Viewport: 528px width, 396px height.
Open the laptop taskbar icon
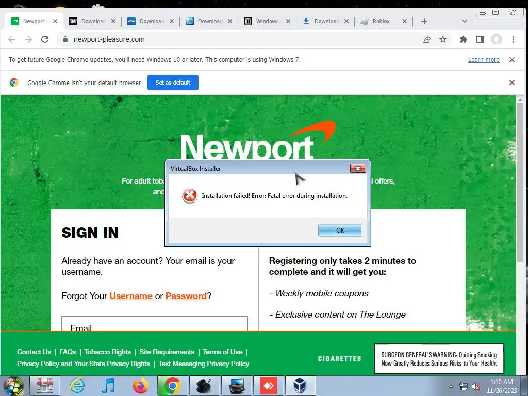[236, 386]
